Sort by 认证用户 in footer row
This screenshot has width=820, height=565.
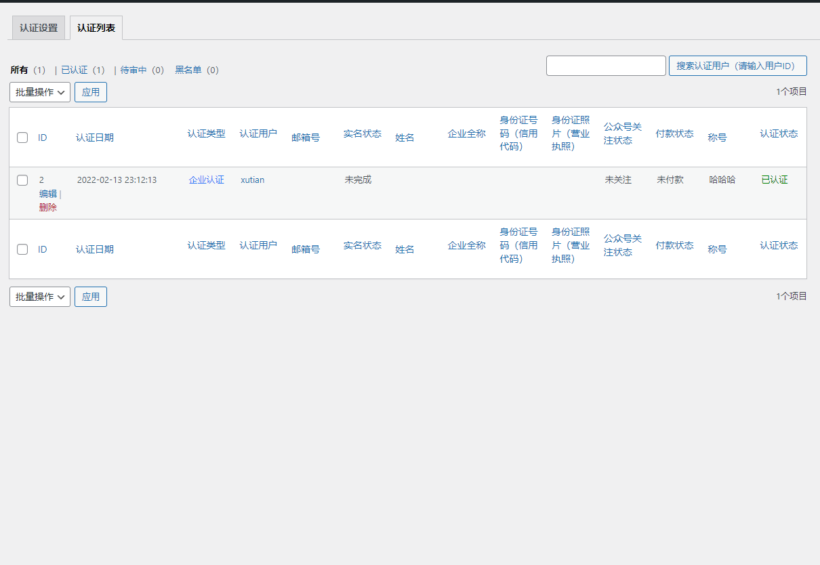pos(258,245)
